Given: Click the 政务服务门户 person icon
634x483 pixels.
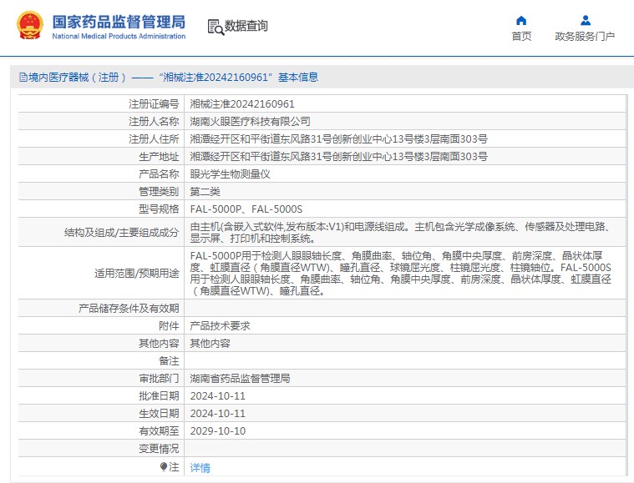Looking at the screenshot, I should 585,21.
